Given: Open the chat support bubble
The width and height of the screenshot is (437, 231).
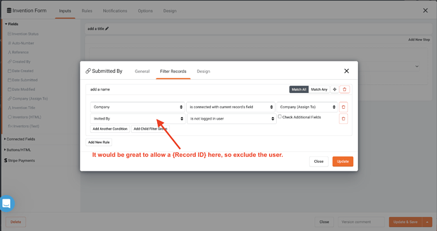Looking at the screenshot, I should [x=7, y=204].
